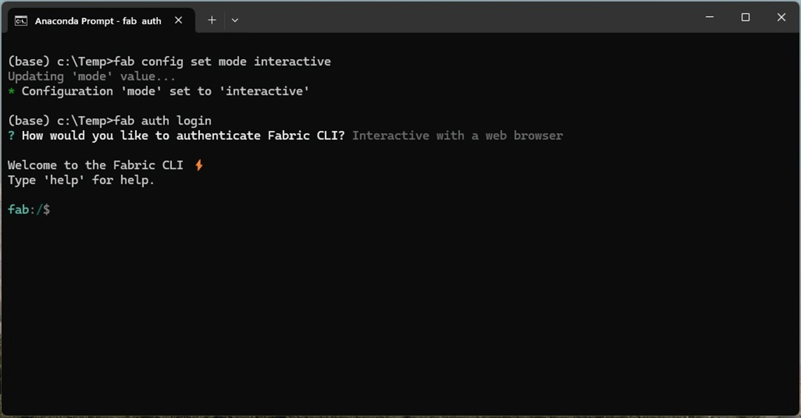The height and width of the screenshot is (418, 801).
Task: Click the terminal icon in the Anaconda Prompt tab
Action: (21, 20)
